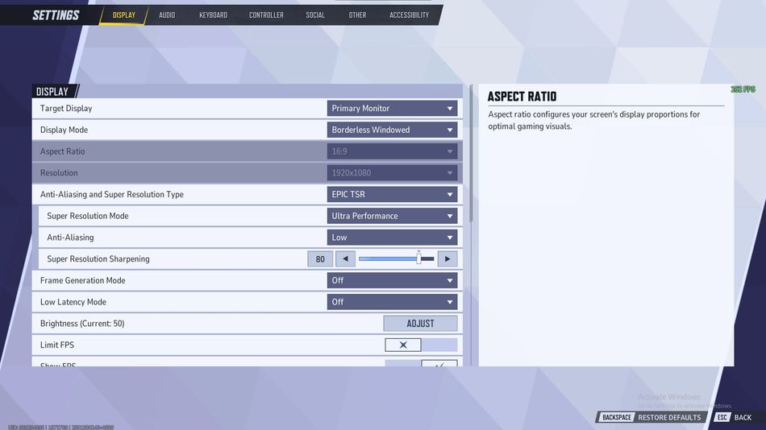Open Frame Generation Mode dropdown
This screenshot has height=430, width=766.
(x=393, y=280)
